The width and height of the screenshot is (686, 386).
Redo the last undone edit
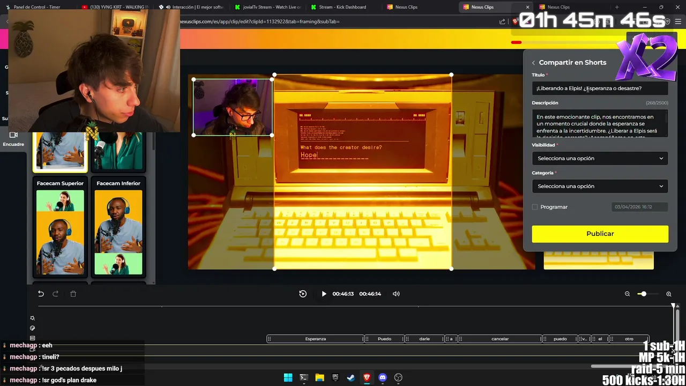[55, 294]
